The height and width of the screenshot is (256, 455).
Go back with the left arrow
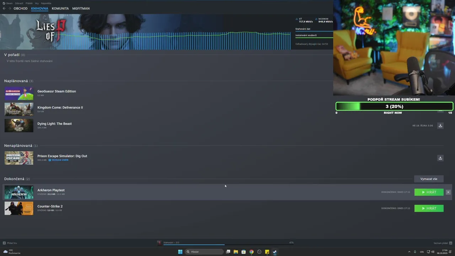click(x=4, y=8)
